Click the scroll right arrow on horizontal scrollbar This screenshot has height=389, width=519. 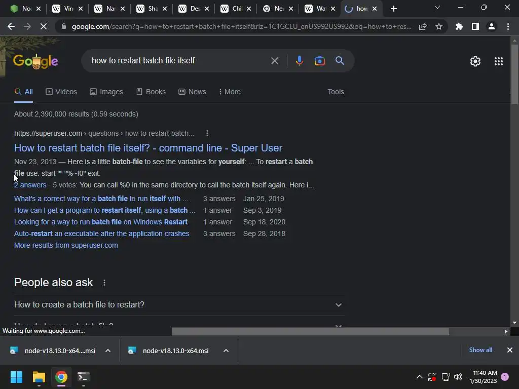(x=506, y=331)
